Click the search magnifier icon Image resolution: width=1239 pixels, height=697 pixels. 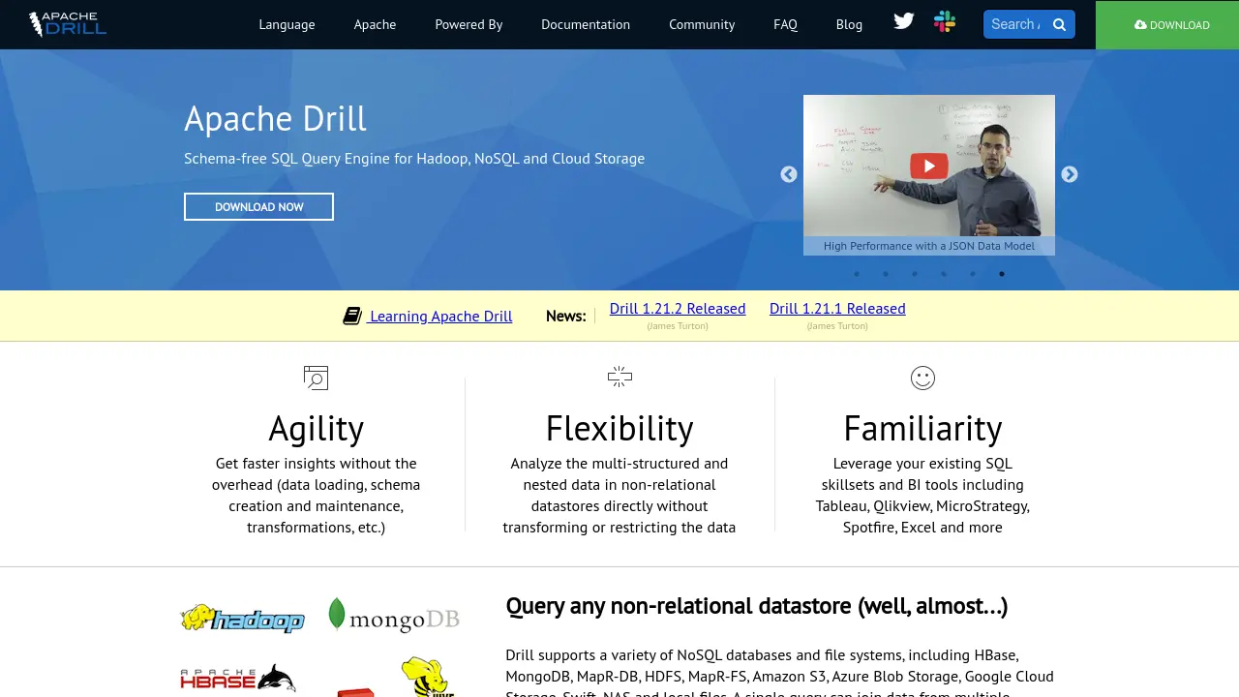tap(1059, 25)
